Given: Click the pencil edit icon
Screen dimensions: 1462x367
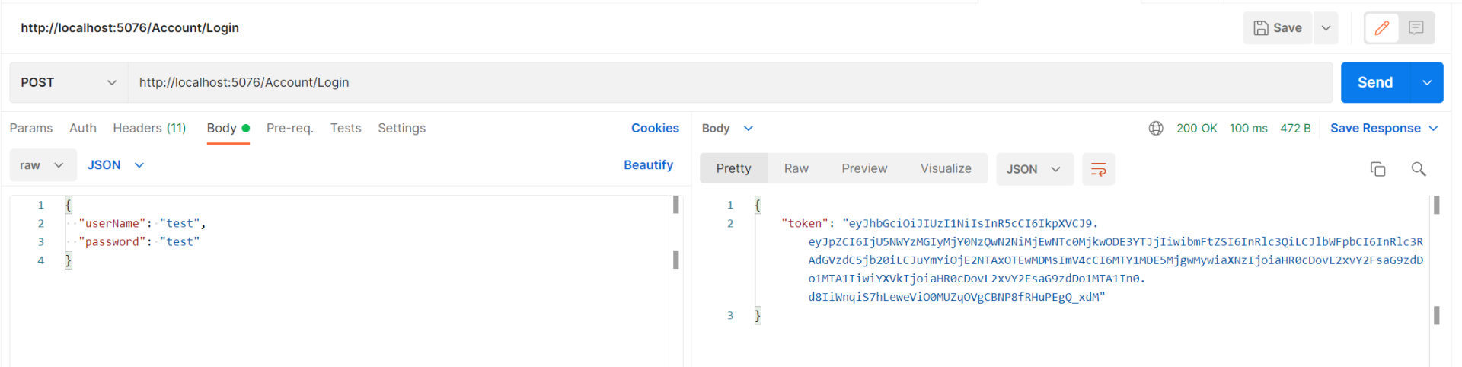Looking at the screenshot, I should (1382, 28).
